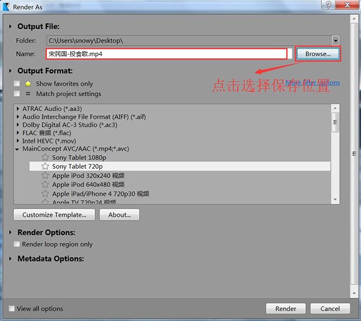The width and height of the screenshot is (361, 321).
Task: Click the help question mark button
Action: click(x=329, y=5)
